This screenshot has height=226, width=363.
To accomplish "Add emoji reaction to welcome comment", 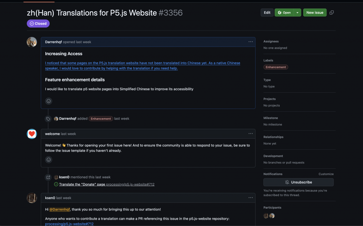I will (49, 160).
